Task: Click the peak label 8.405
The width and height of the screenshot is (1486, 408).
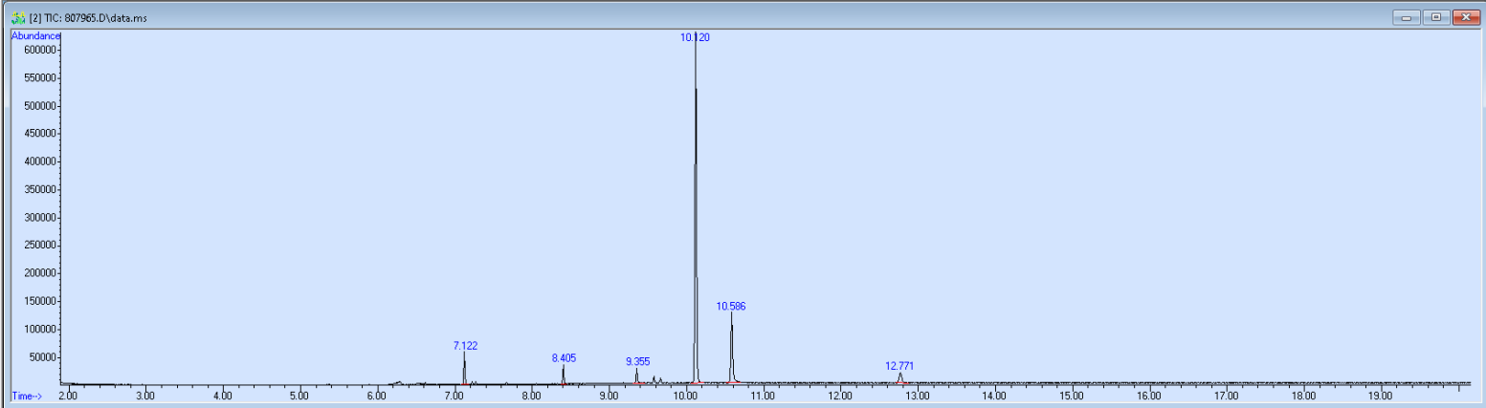Action: (x=564, y=358)
